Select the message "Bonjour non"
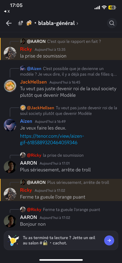This screenshot has height=263, width=122. [x=33, y=224]
